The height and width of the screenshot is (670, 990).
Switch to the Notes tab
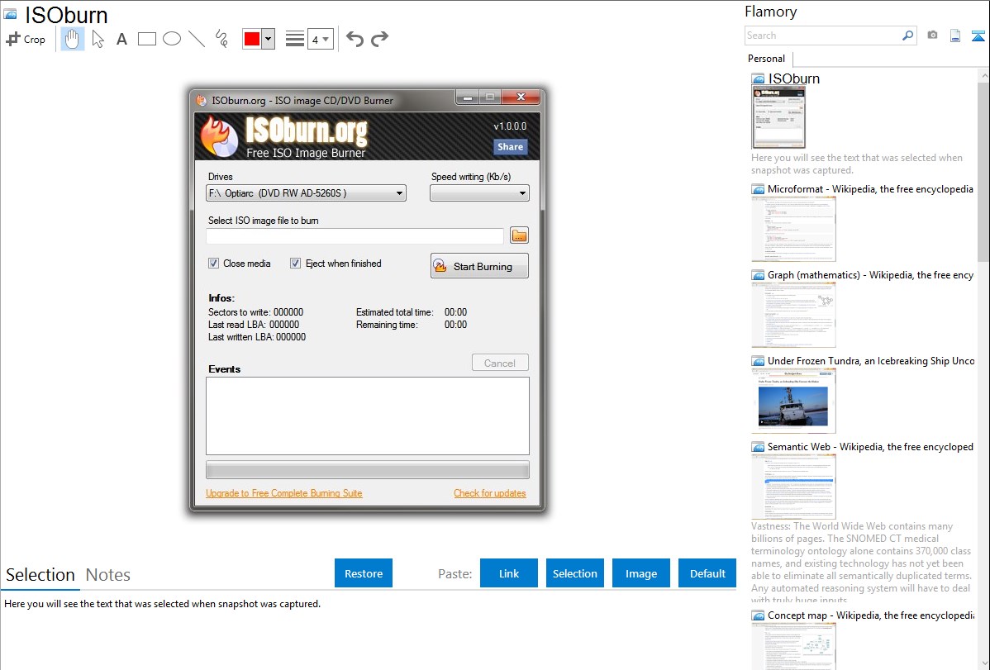(x=108, y=575)
